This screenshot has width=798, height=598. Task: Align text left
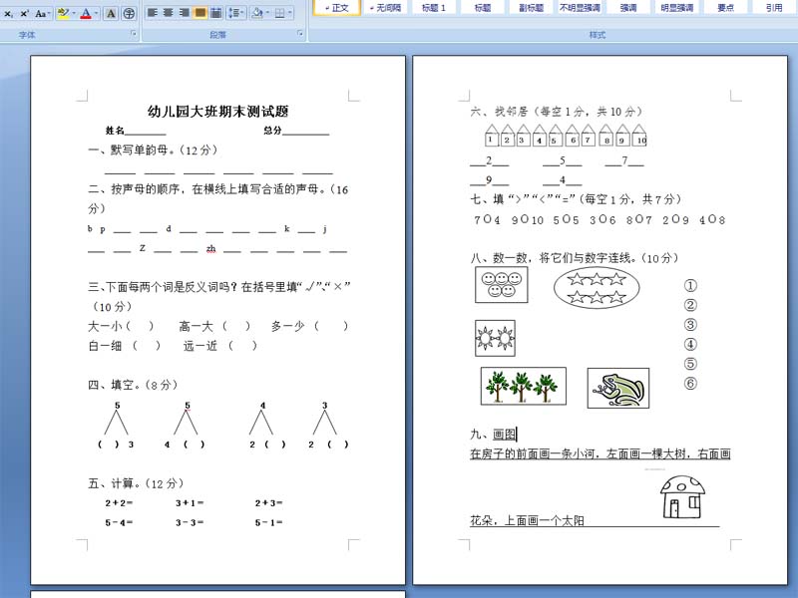tap(153, 13)
